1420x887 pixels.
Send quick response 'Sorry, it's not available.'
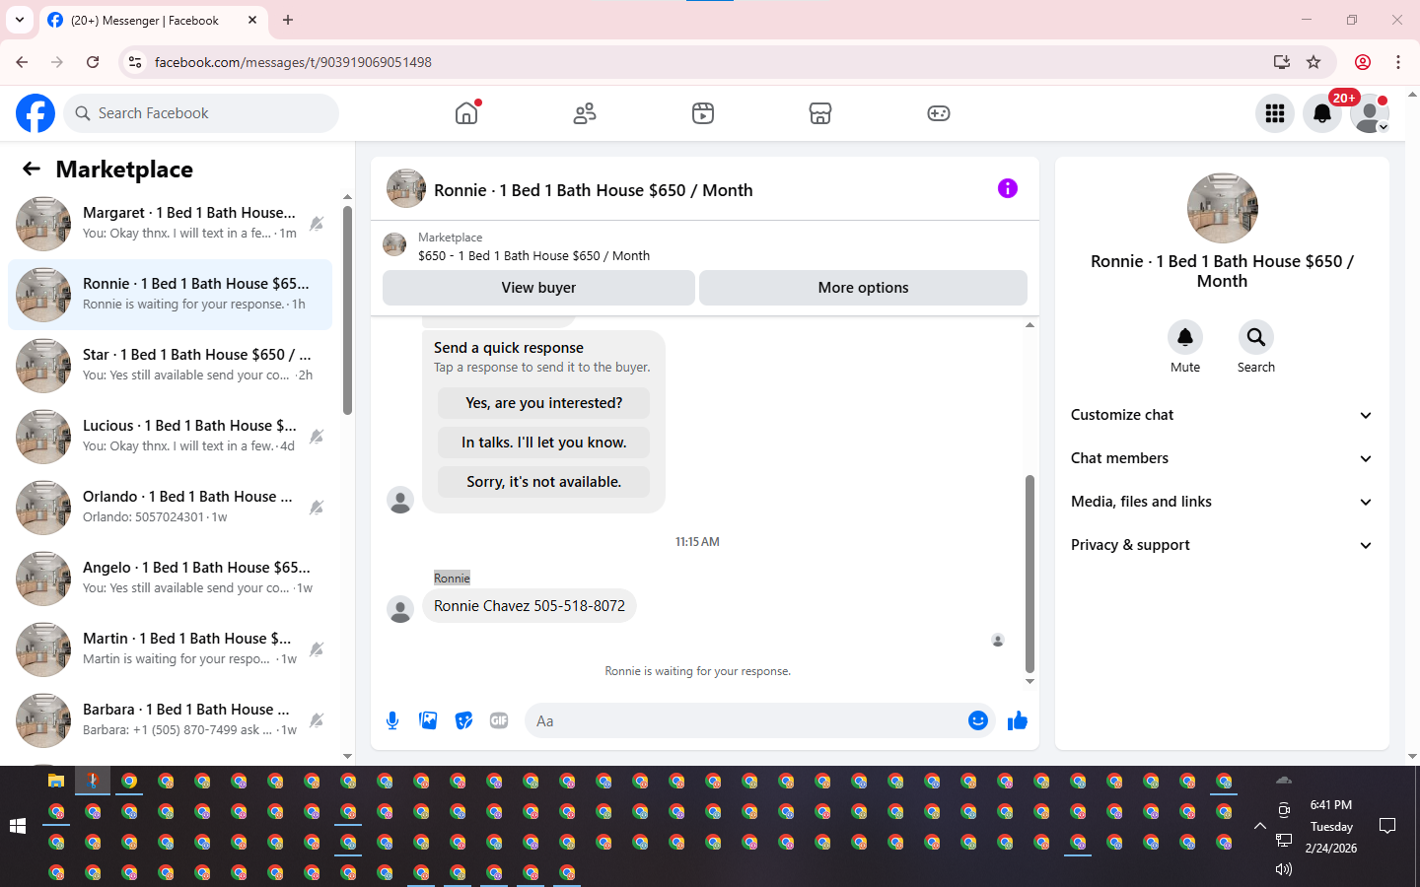tap(543, 482)
